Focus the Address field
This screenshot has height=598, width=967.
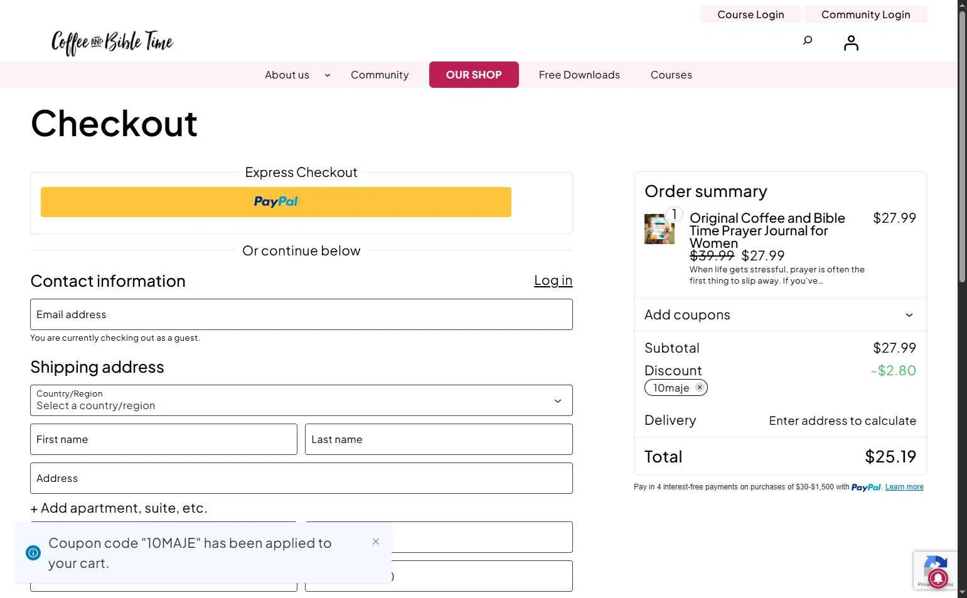pyautogui.click(x=301, y=478)
